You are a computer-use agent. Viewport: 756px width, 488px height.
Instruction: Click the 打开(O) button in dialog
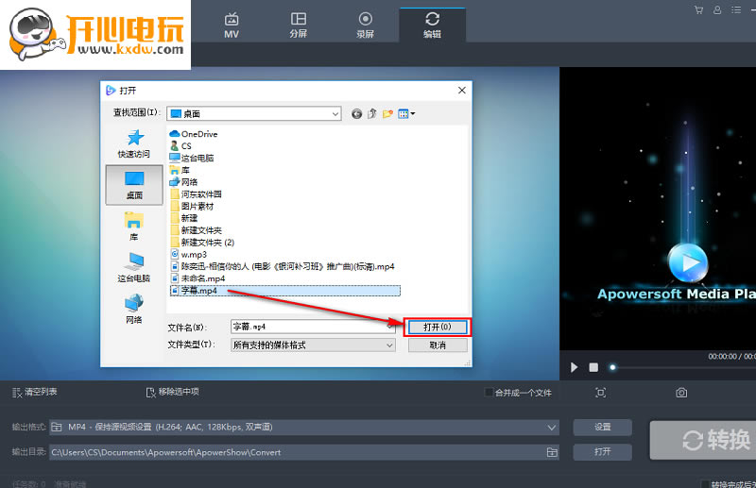pos(438,327)
